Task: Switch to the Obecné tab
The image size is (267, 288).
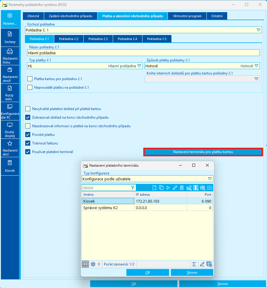Action: (33, 16)
